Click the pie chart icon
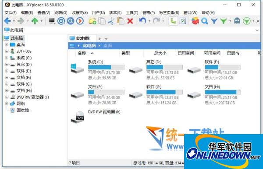Image resolution: width=263 pixels, height=169 pixels. [195, 21]
